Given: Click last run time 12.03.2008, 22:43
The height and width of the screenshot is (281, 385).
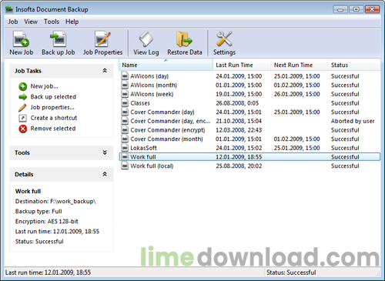Looking at the screenshot, I should (x=239, y=130).
